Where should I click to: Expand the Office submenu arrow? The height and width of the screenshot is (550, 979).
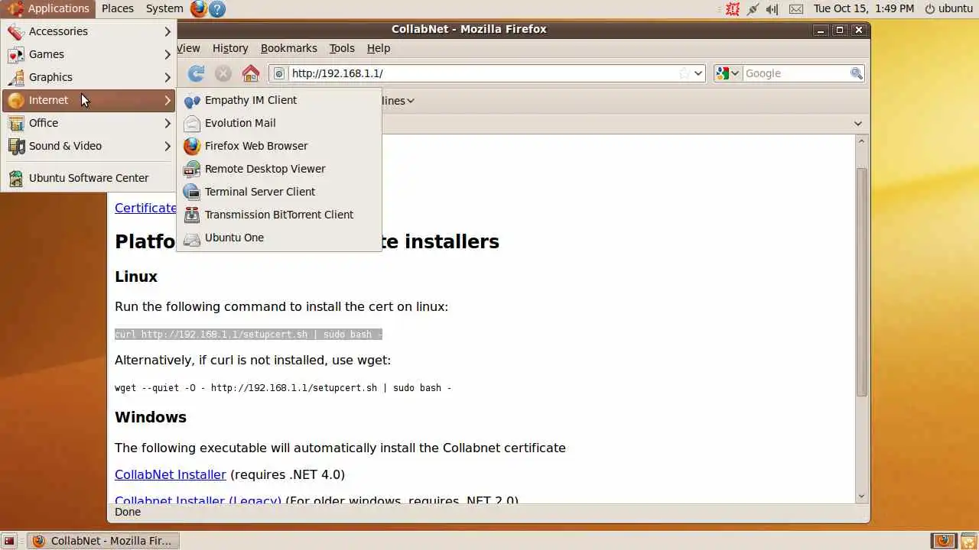[168, 123]
